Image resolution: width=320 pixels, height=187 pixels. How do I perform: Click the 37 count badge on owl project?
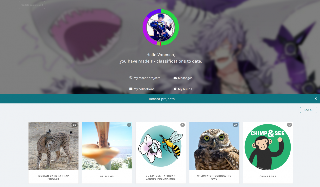235,125
